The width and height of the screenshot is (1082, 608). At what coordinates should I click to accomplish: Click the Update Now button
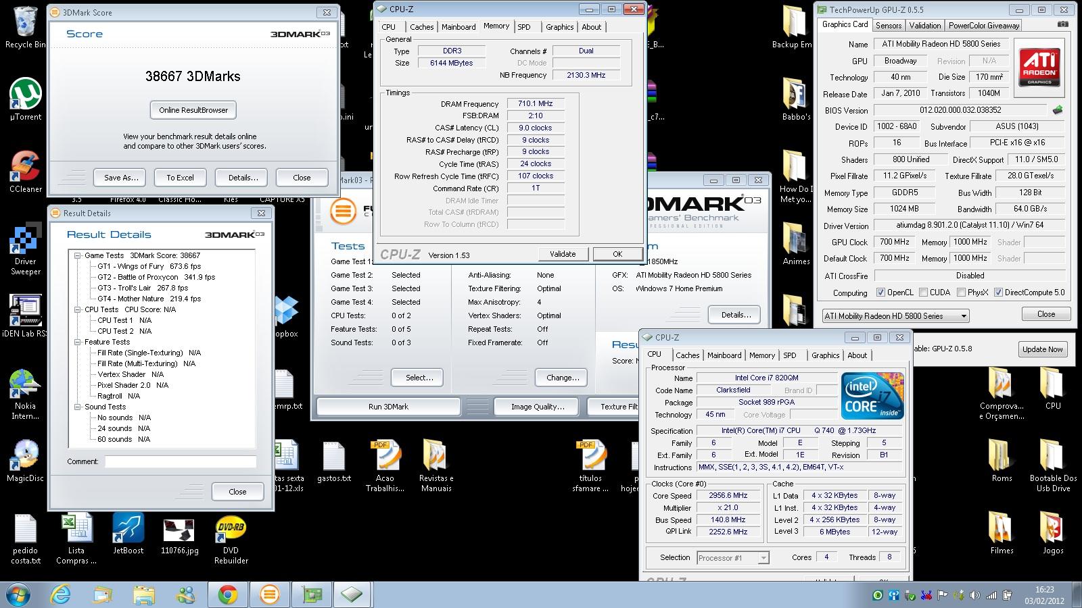pyautogui.click(x=1042, y=349)
